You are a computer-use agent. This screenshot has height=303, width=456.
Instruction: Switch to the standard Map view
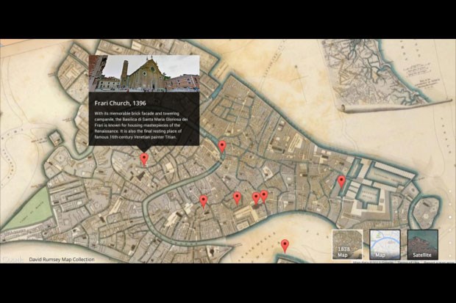[385, 244]
